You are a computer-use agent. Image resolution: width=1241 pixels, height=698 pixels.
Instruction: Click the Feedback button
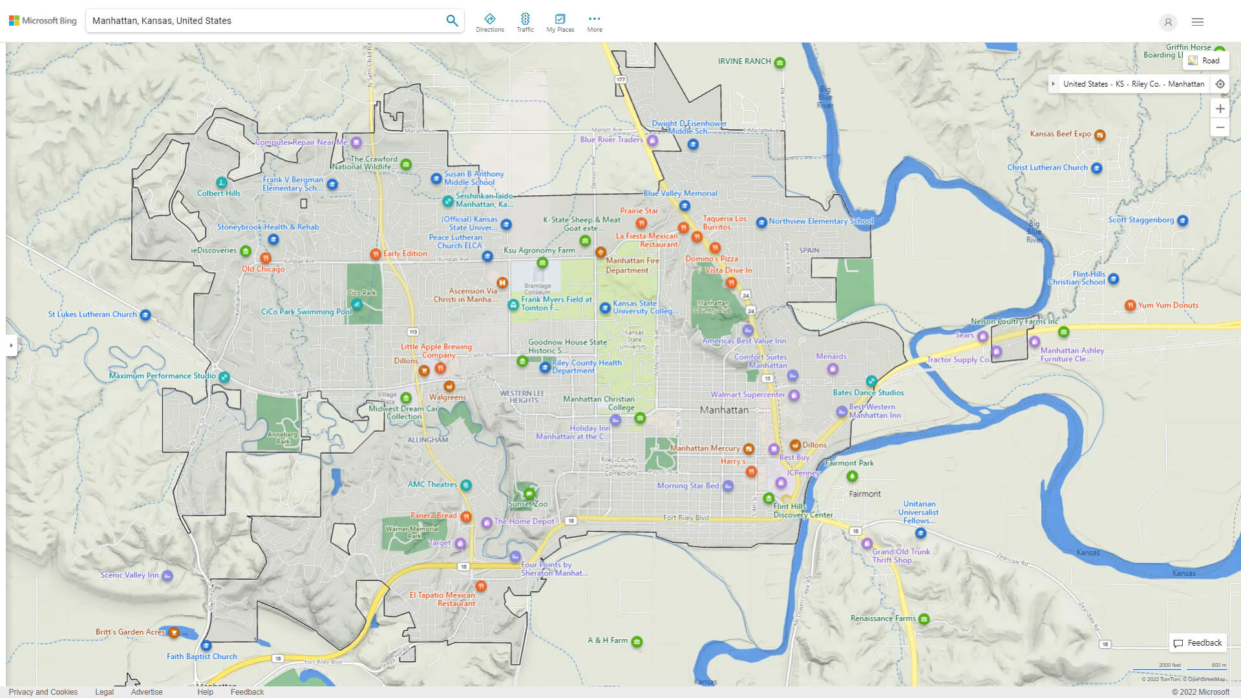click(x=1198, y=642)
